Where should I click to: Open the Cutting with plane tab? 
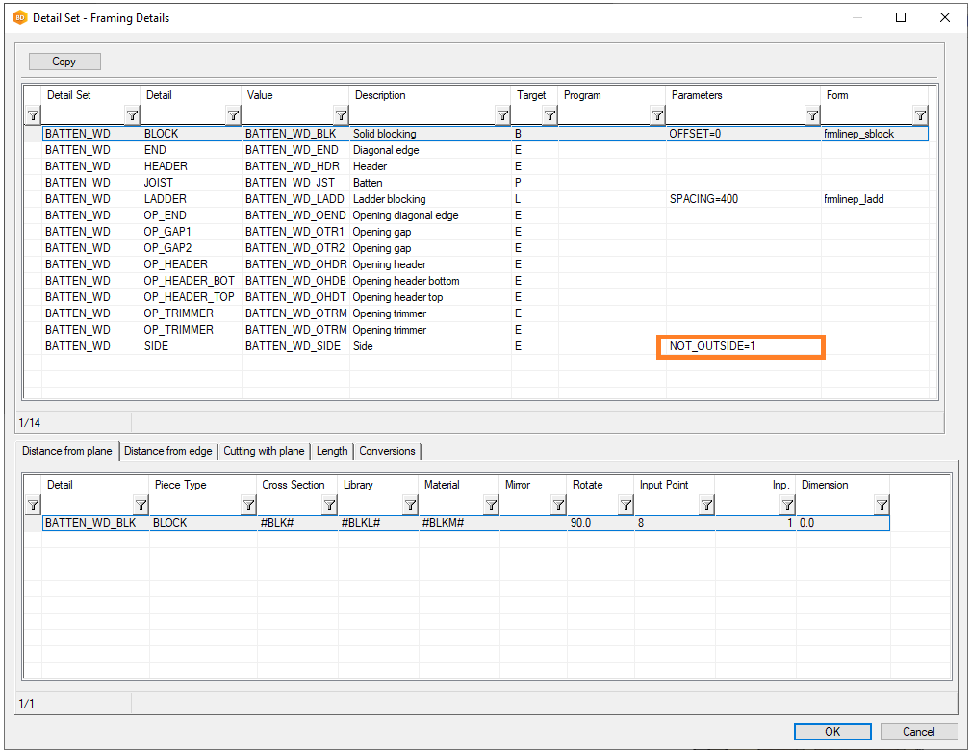point(264,451)
